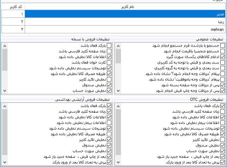Check 'نمایش تائید کاربر' in فروش با نسخه
Image resolution: width=227 pixels, height=167 pixels.
click(109, 79)
